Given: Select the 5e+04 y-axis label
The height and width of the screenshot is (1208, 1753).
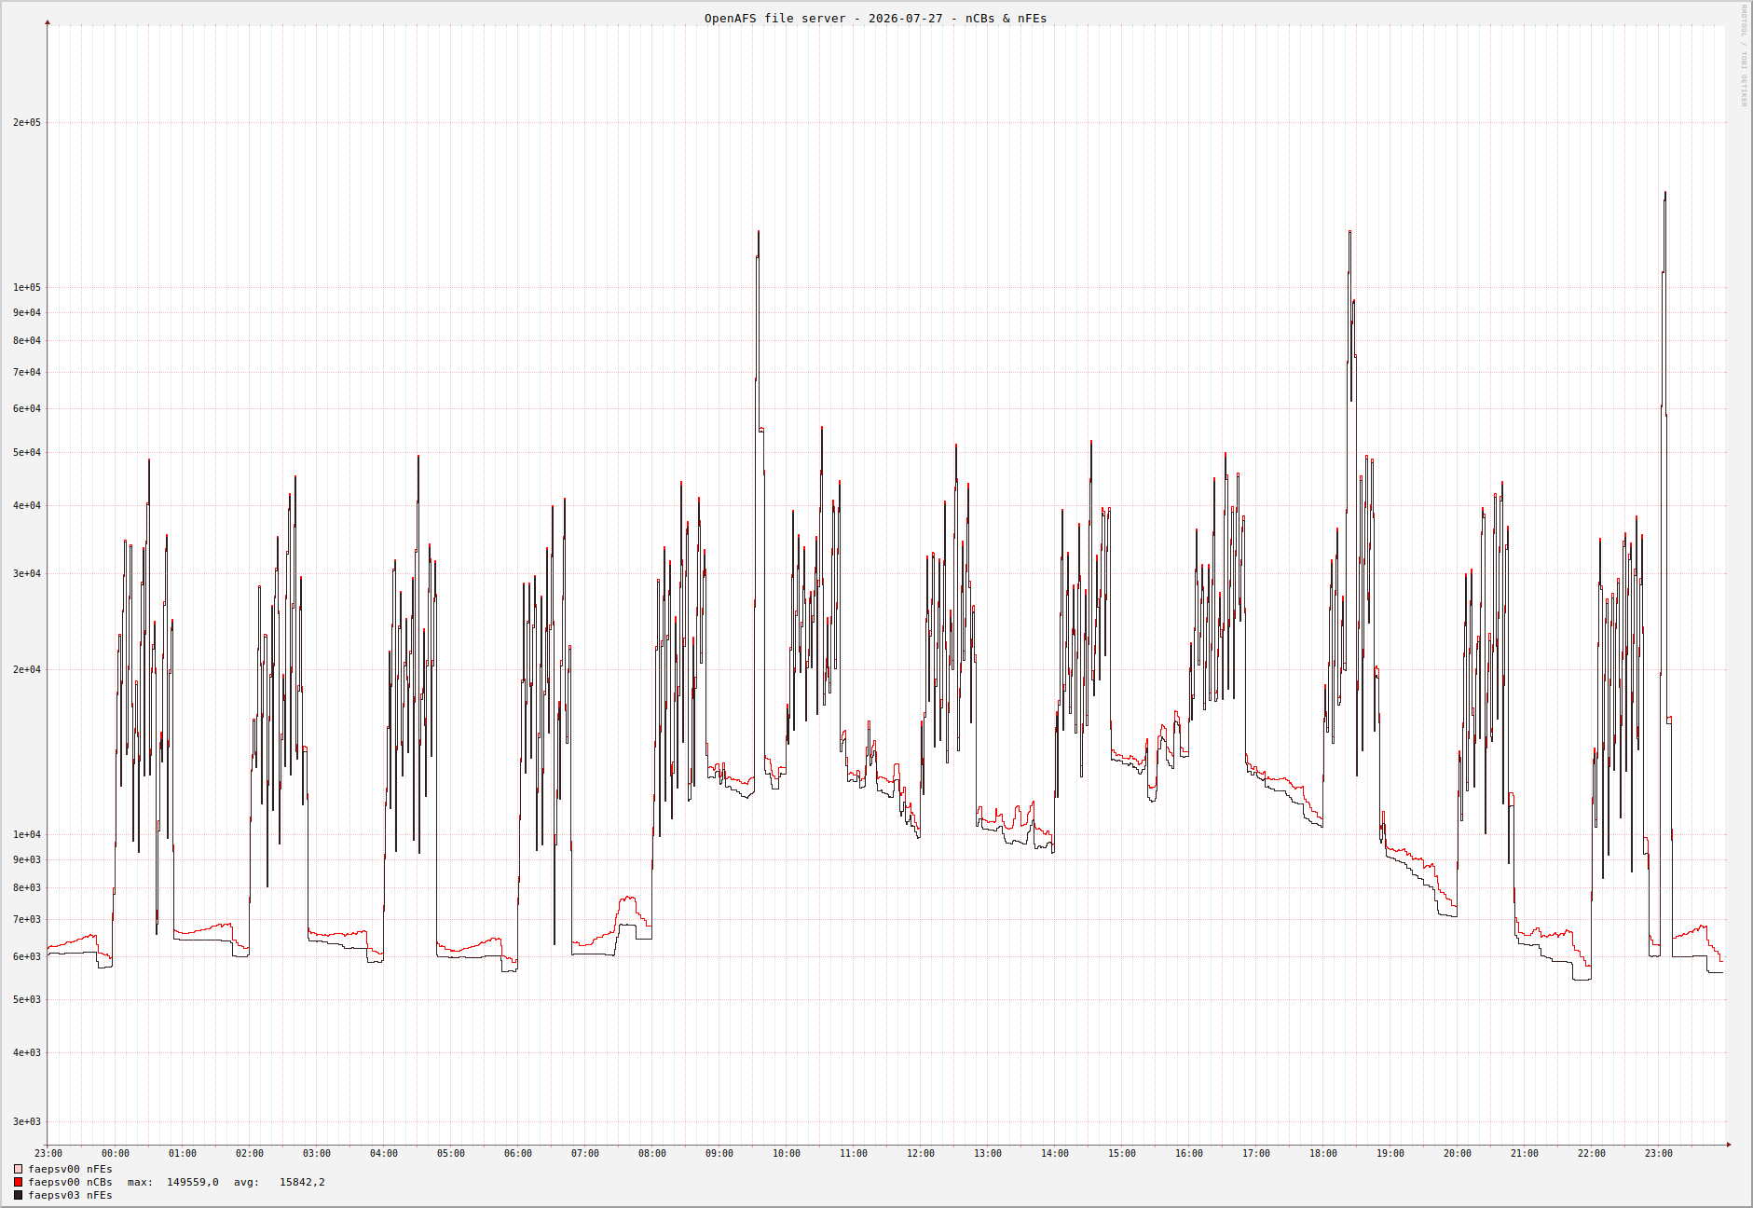Looking at the screenshot, I should (27, 452).
